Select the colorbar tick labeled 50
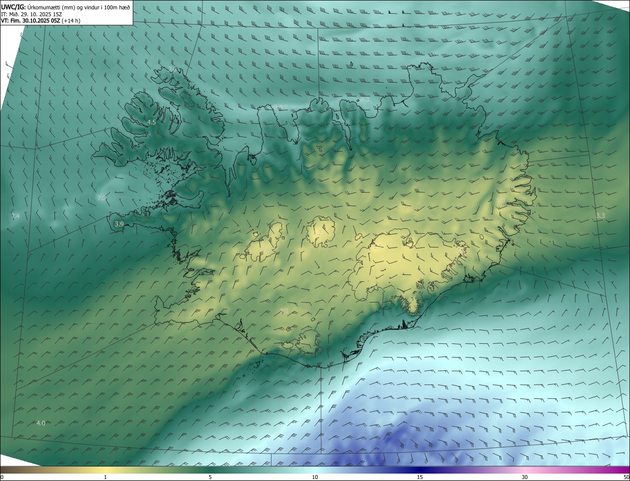This screenshot has height=481, width=630. [627, 478]
